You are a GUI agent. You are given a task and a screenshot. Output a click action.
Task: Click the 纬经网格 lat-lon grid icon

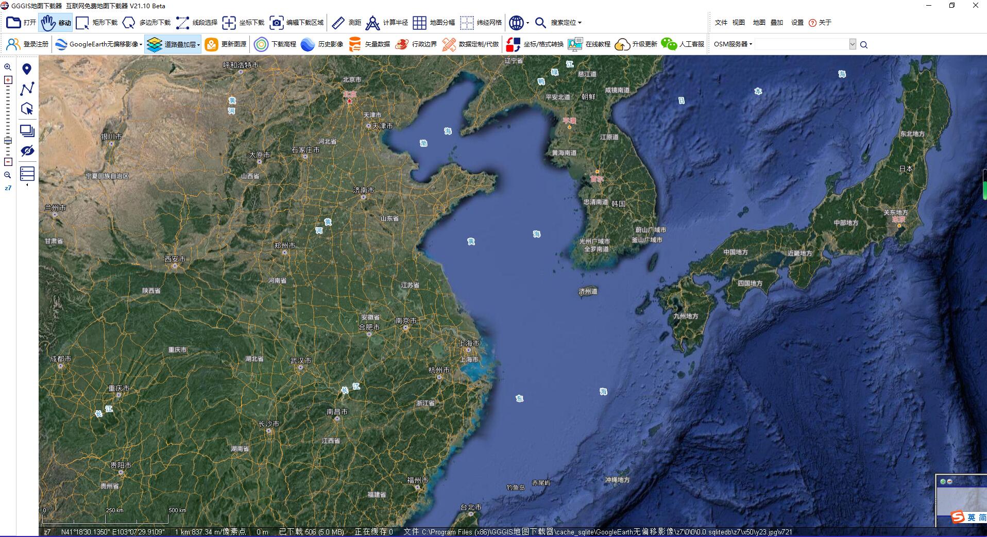468,23
